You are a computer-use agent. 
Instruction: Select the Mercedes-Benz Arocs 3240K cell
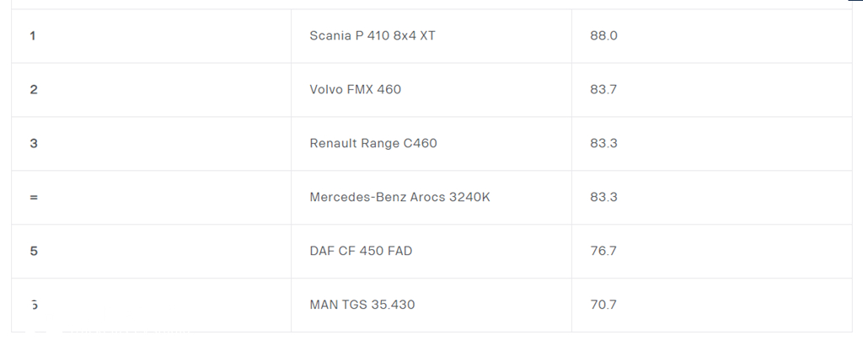coord(399,198)
